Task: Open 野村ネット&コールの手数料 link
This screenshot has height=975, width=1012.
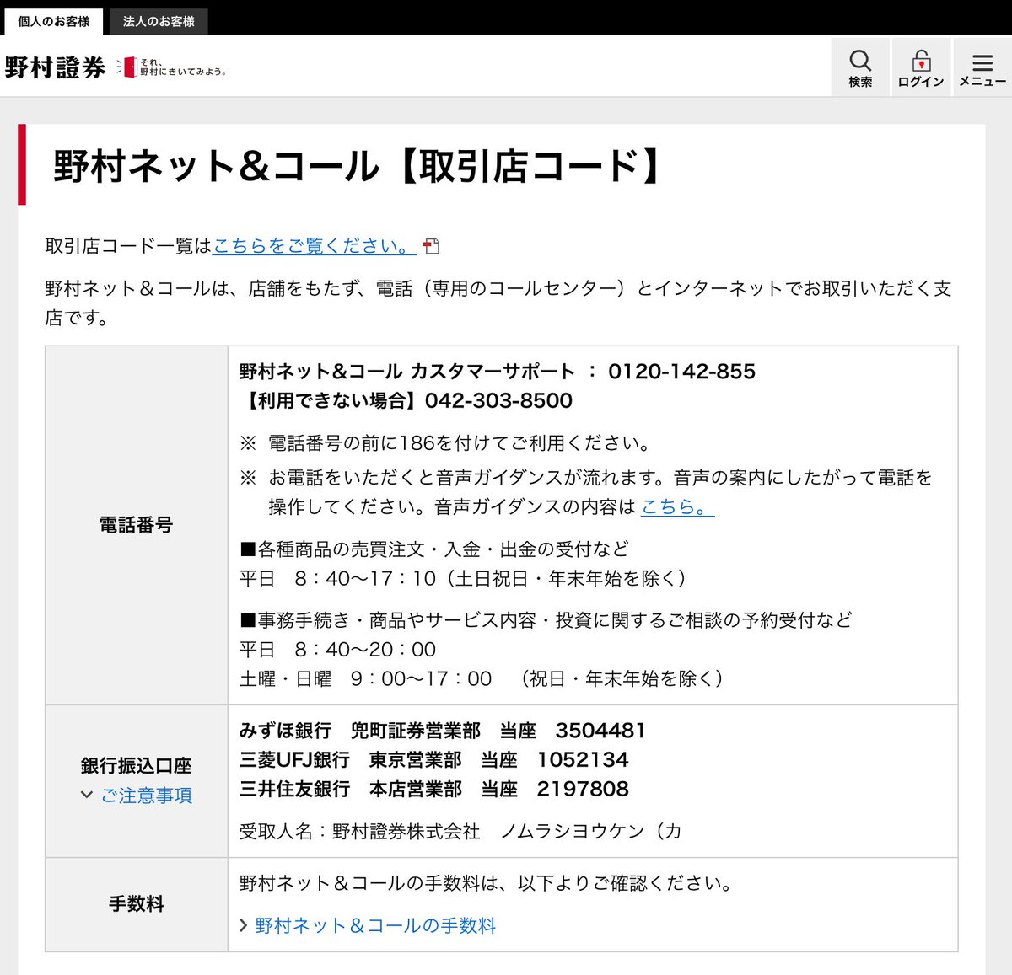Action: point(375,925)
